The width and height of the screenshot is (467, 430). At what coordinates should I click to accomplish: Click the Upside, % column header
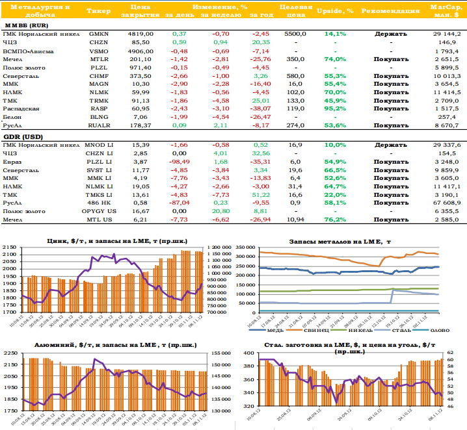point(335,11)
